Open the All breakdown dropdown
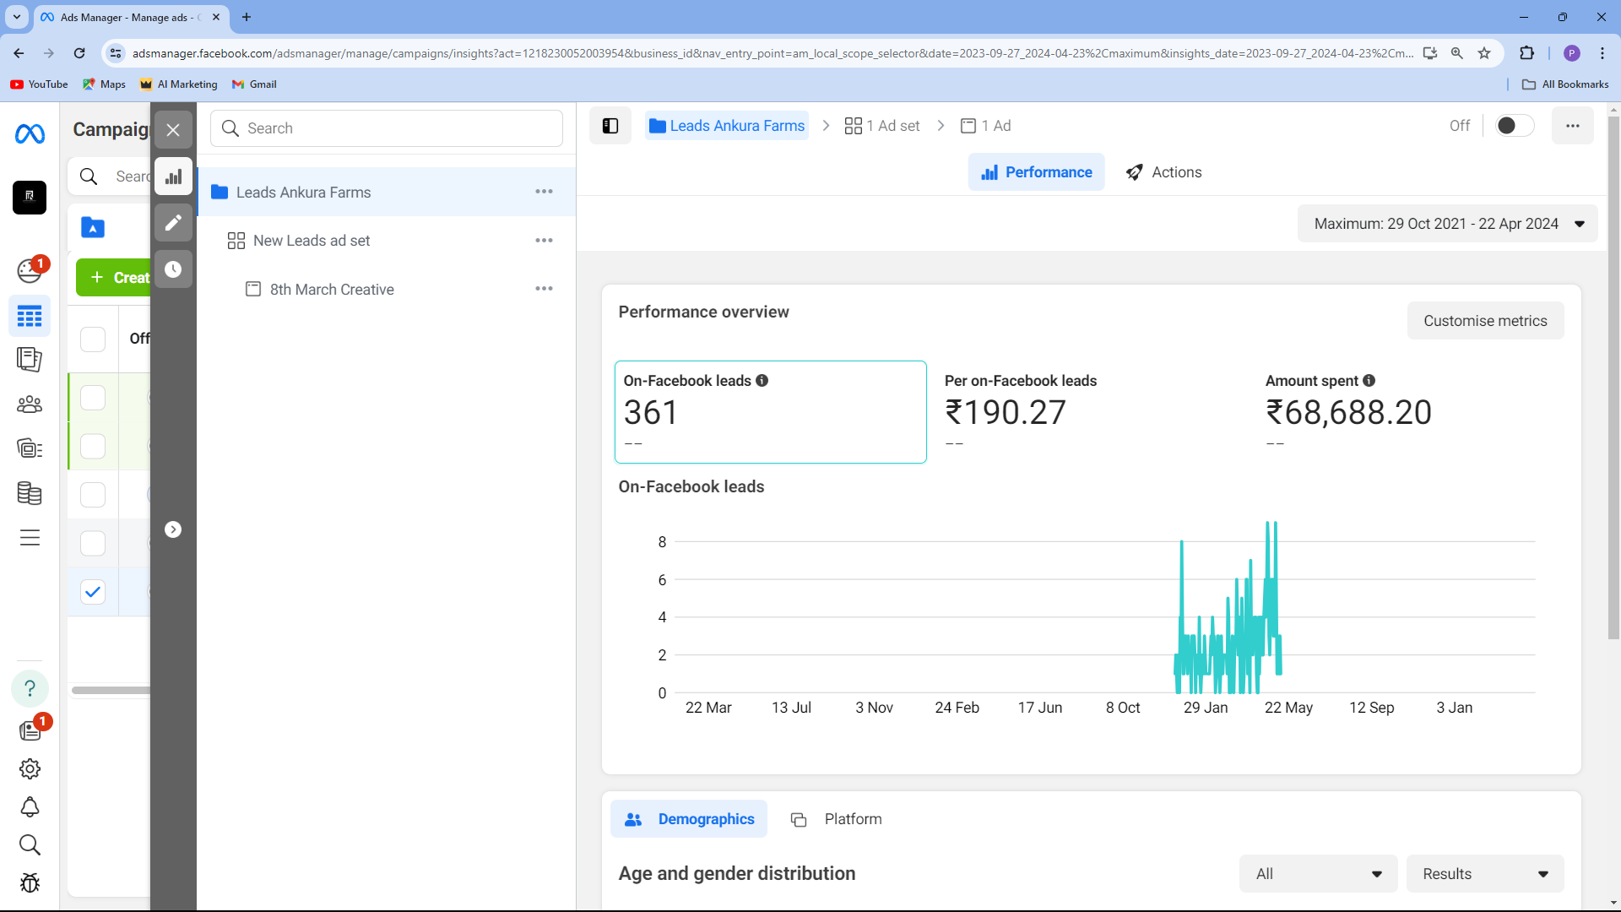This screenshot has width=1621, height=912. click(x=1318, y=874)
